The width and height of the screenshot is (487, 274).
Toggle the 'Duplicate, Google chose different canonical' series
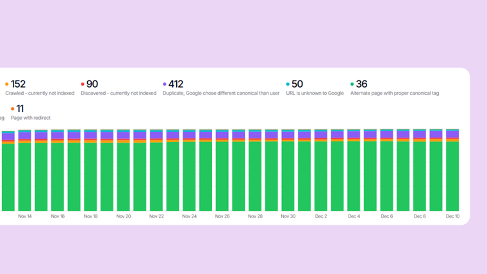coord(220,93)
